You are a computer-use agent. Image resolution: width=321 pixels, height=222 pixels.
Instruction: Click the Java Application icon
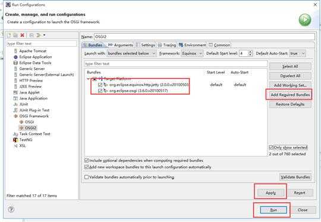15,98
